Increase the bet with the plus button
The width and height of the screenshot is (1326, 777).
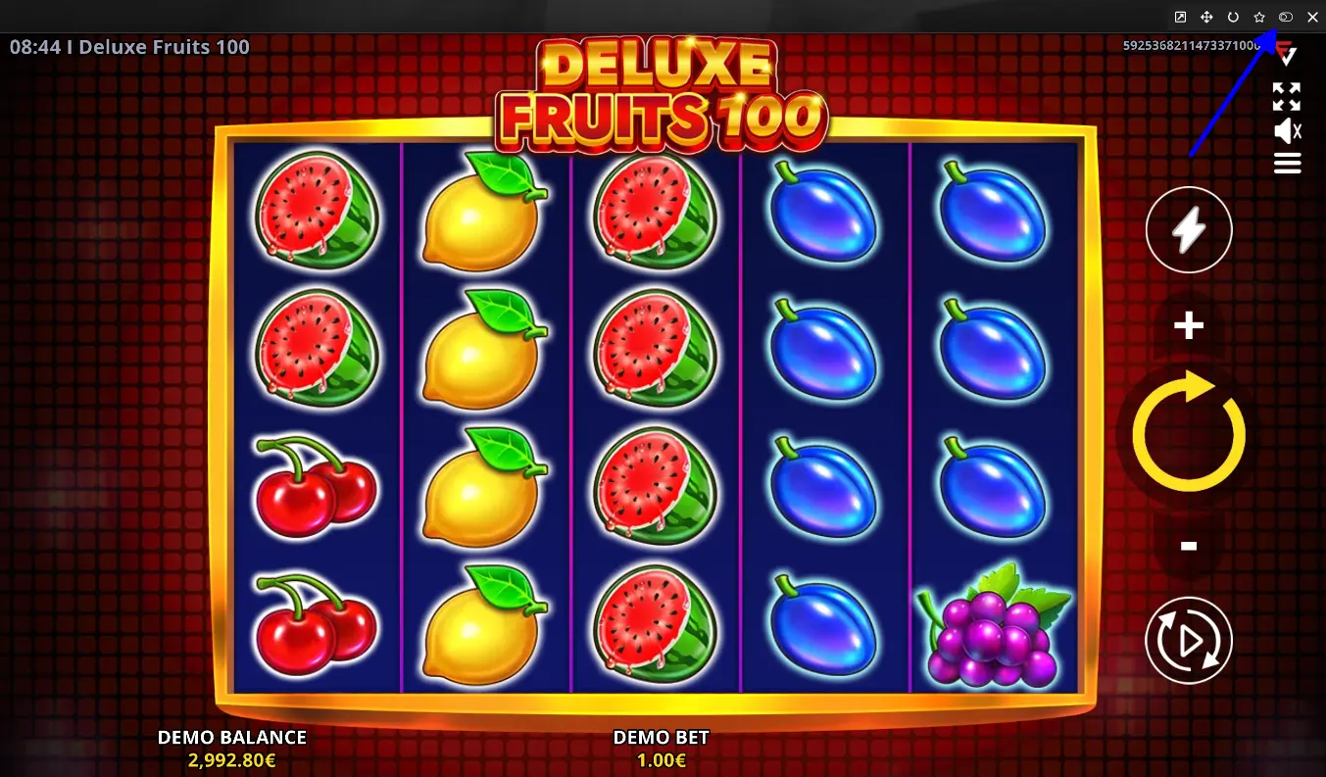1189,325
